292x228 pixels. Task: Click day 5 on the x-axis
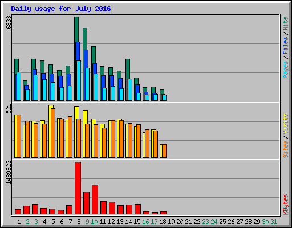pyautogui.click(x=53, y=222)
